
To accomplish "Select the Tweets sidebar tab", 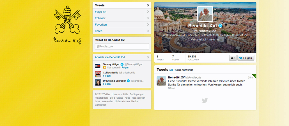I will (x=122, y=5).
